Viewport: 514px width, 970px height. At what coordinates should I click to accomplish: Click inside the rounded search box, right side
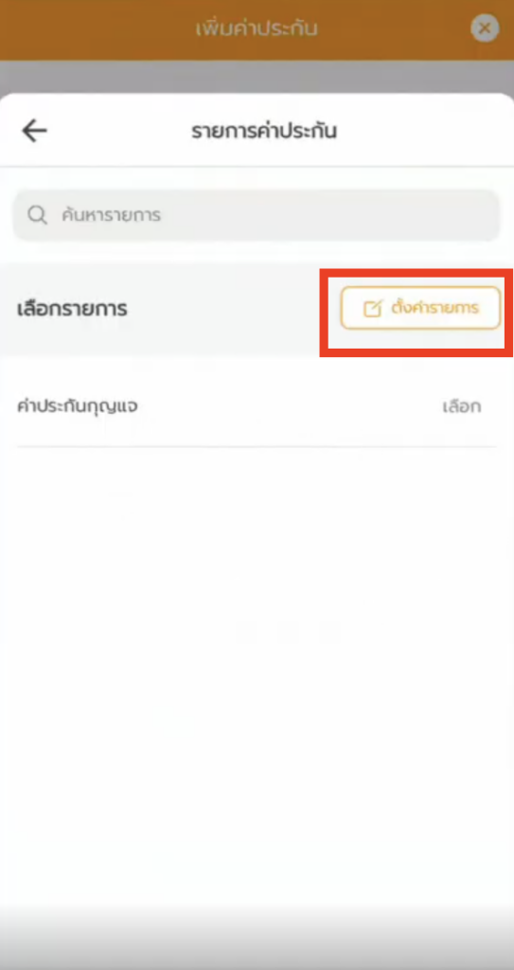(371, 215)
